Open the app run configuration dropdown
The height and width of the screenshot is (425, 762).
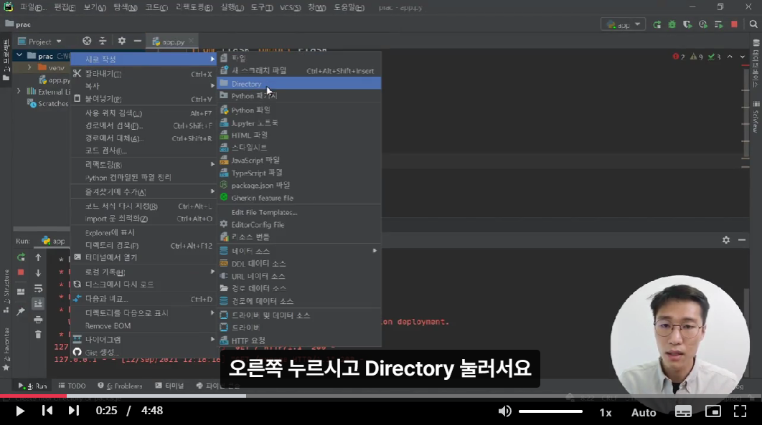tap(624, 25)
